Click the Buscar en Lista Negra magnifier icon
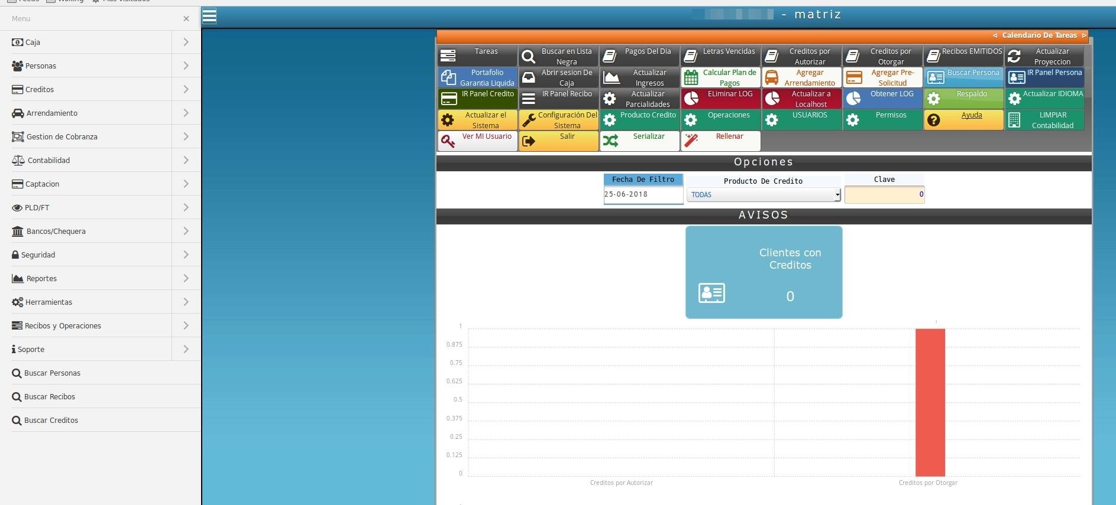The width and height of the screenshot is (1116, 505). [x=529, y=56]
